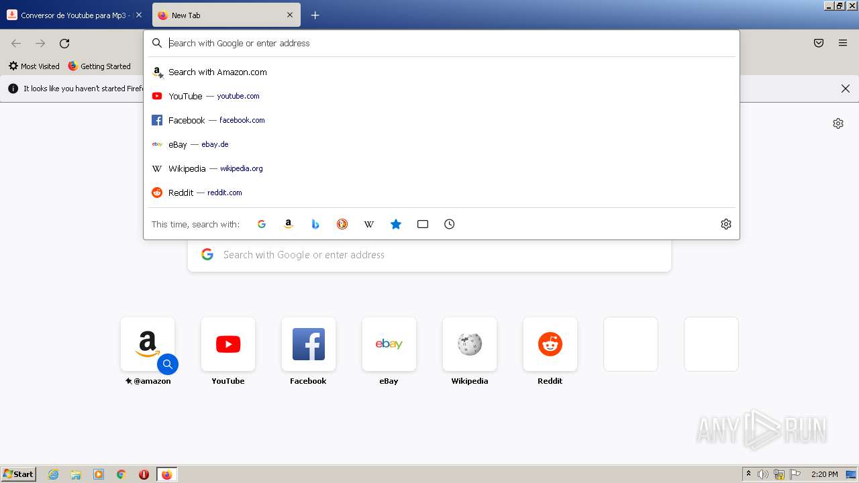Open Getting Started bookmark
Image resolution: width=859 pixels, height=483 pixels.
tap(99, 66)
